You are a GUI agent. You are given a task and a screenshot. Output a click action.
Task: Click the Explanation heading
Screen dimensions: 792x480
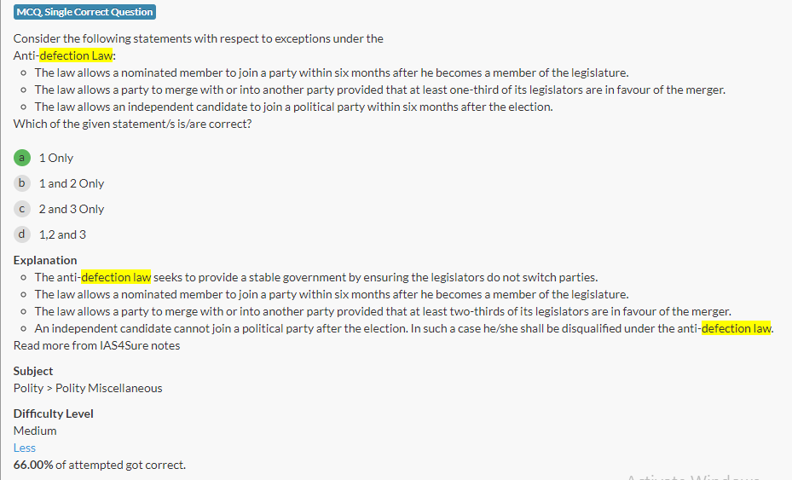click(45, 260)
